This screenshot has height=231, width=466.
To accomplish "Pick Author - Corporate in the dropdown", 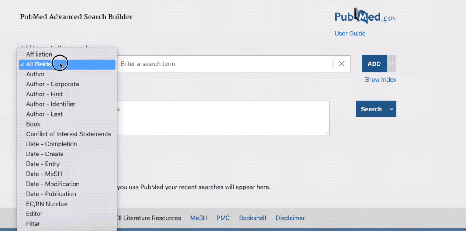I will pyautogui.click(x=67, y=84).
